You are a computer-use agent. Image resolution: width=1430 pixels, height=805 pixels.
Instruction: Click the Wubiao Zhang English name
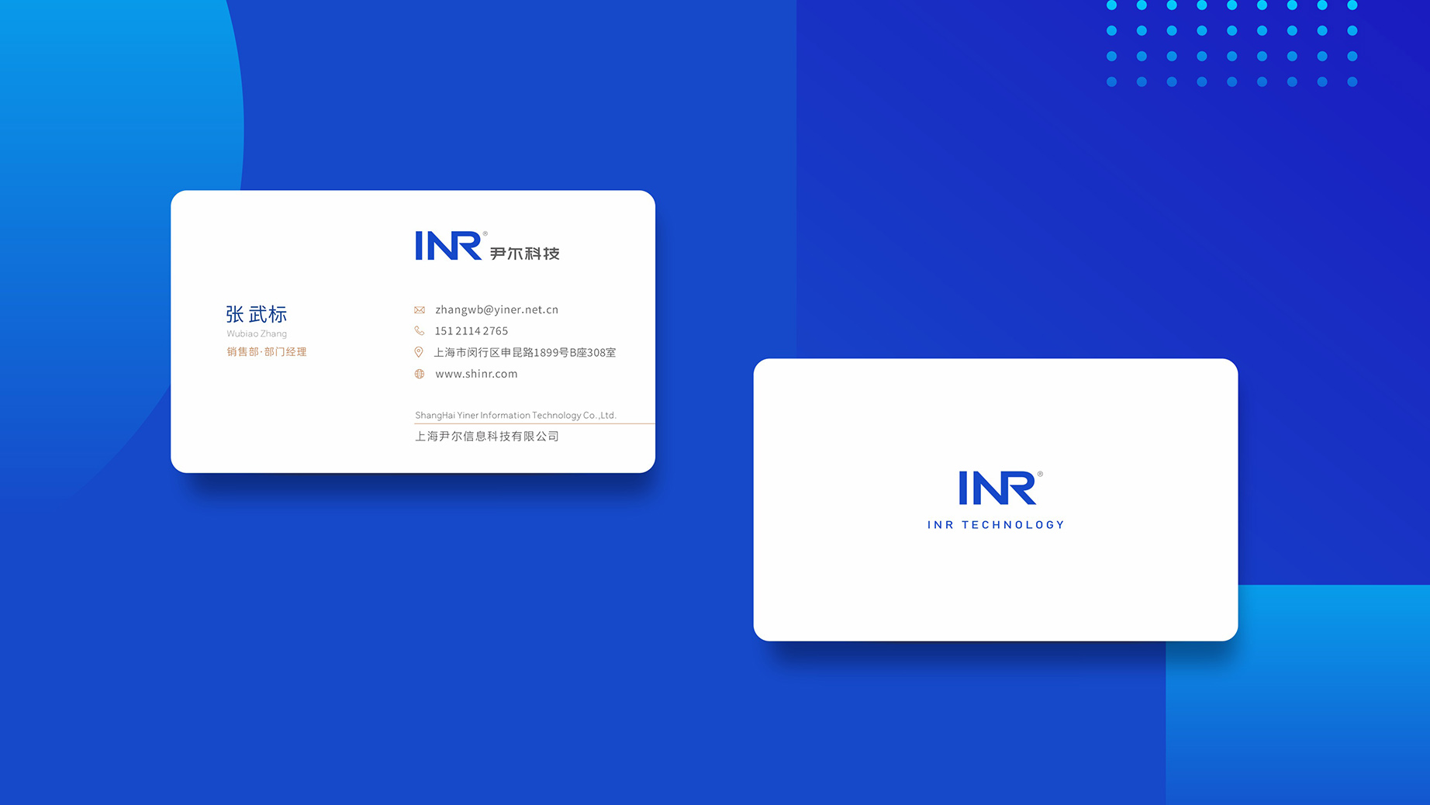257,333
